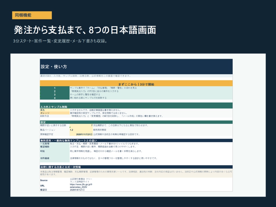Click the deletion instructions starting 「新規発注入力」と「変更履歴」
The height and width of the screenshot is (207, 276).
(x=116, y=116)
